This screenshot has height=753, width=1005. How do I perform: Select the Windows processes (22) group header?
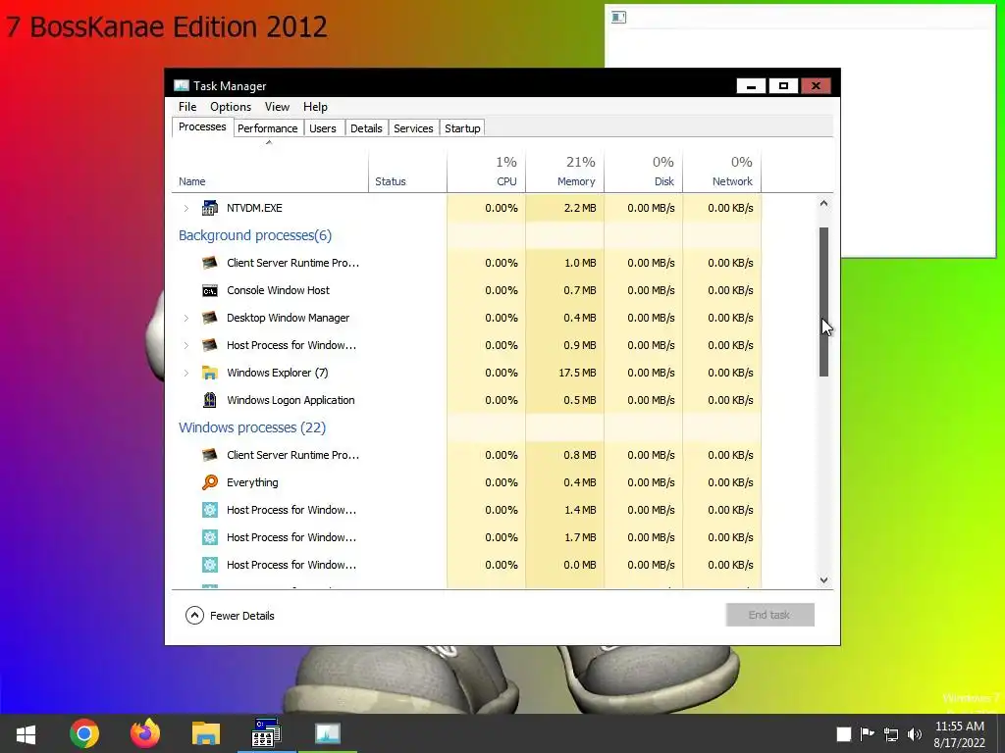coord(252,427)
